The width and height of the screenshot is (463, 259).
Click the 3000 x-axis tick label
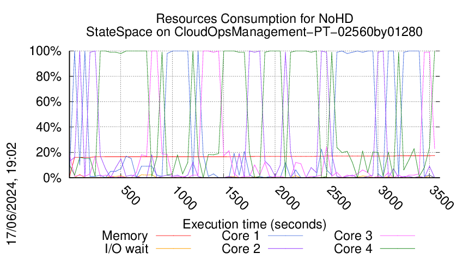(390, 198)
